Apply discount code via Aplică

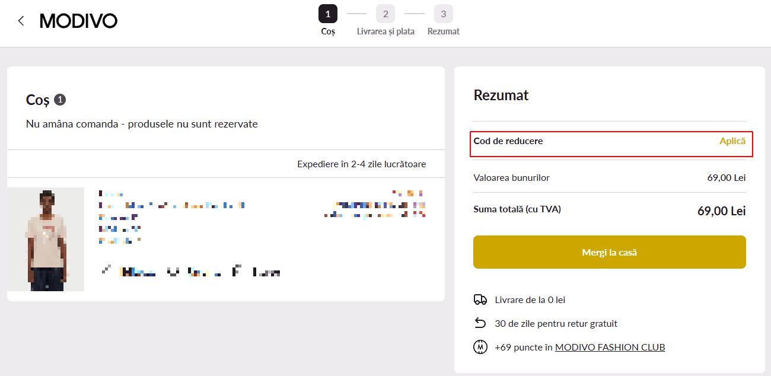[x=732, y=141]
